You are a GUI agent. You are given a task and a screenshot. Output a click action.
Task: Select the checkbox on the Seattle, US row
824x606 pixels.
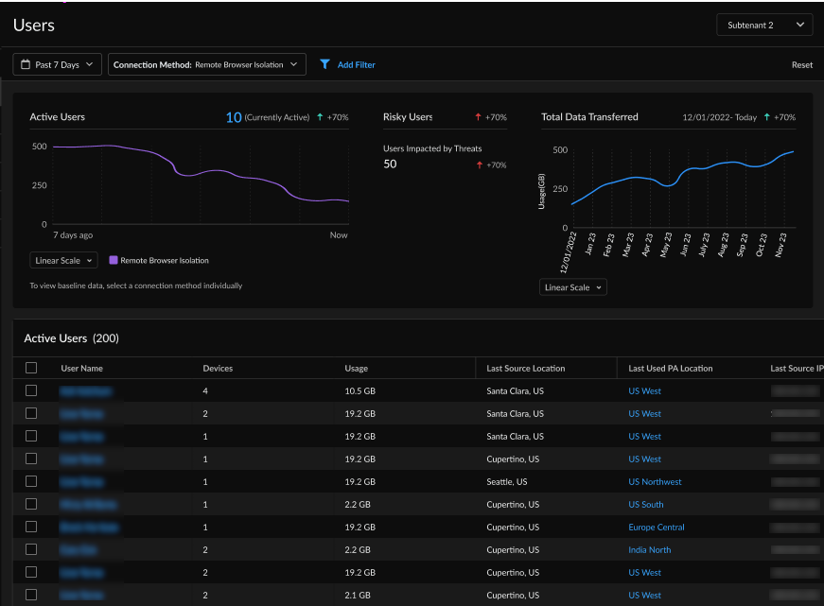[x=31, y=481]
